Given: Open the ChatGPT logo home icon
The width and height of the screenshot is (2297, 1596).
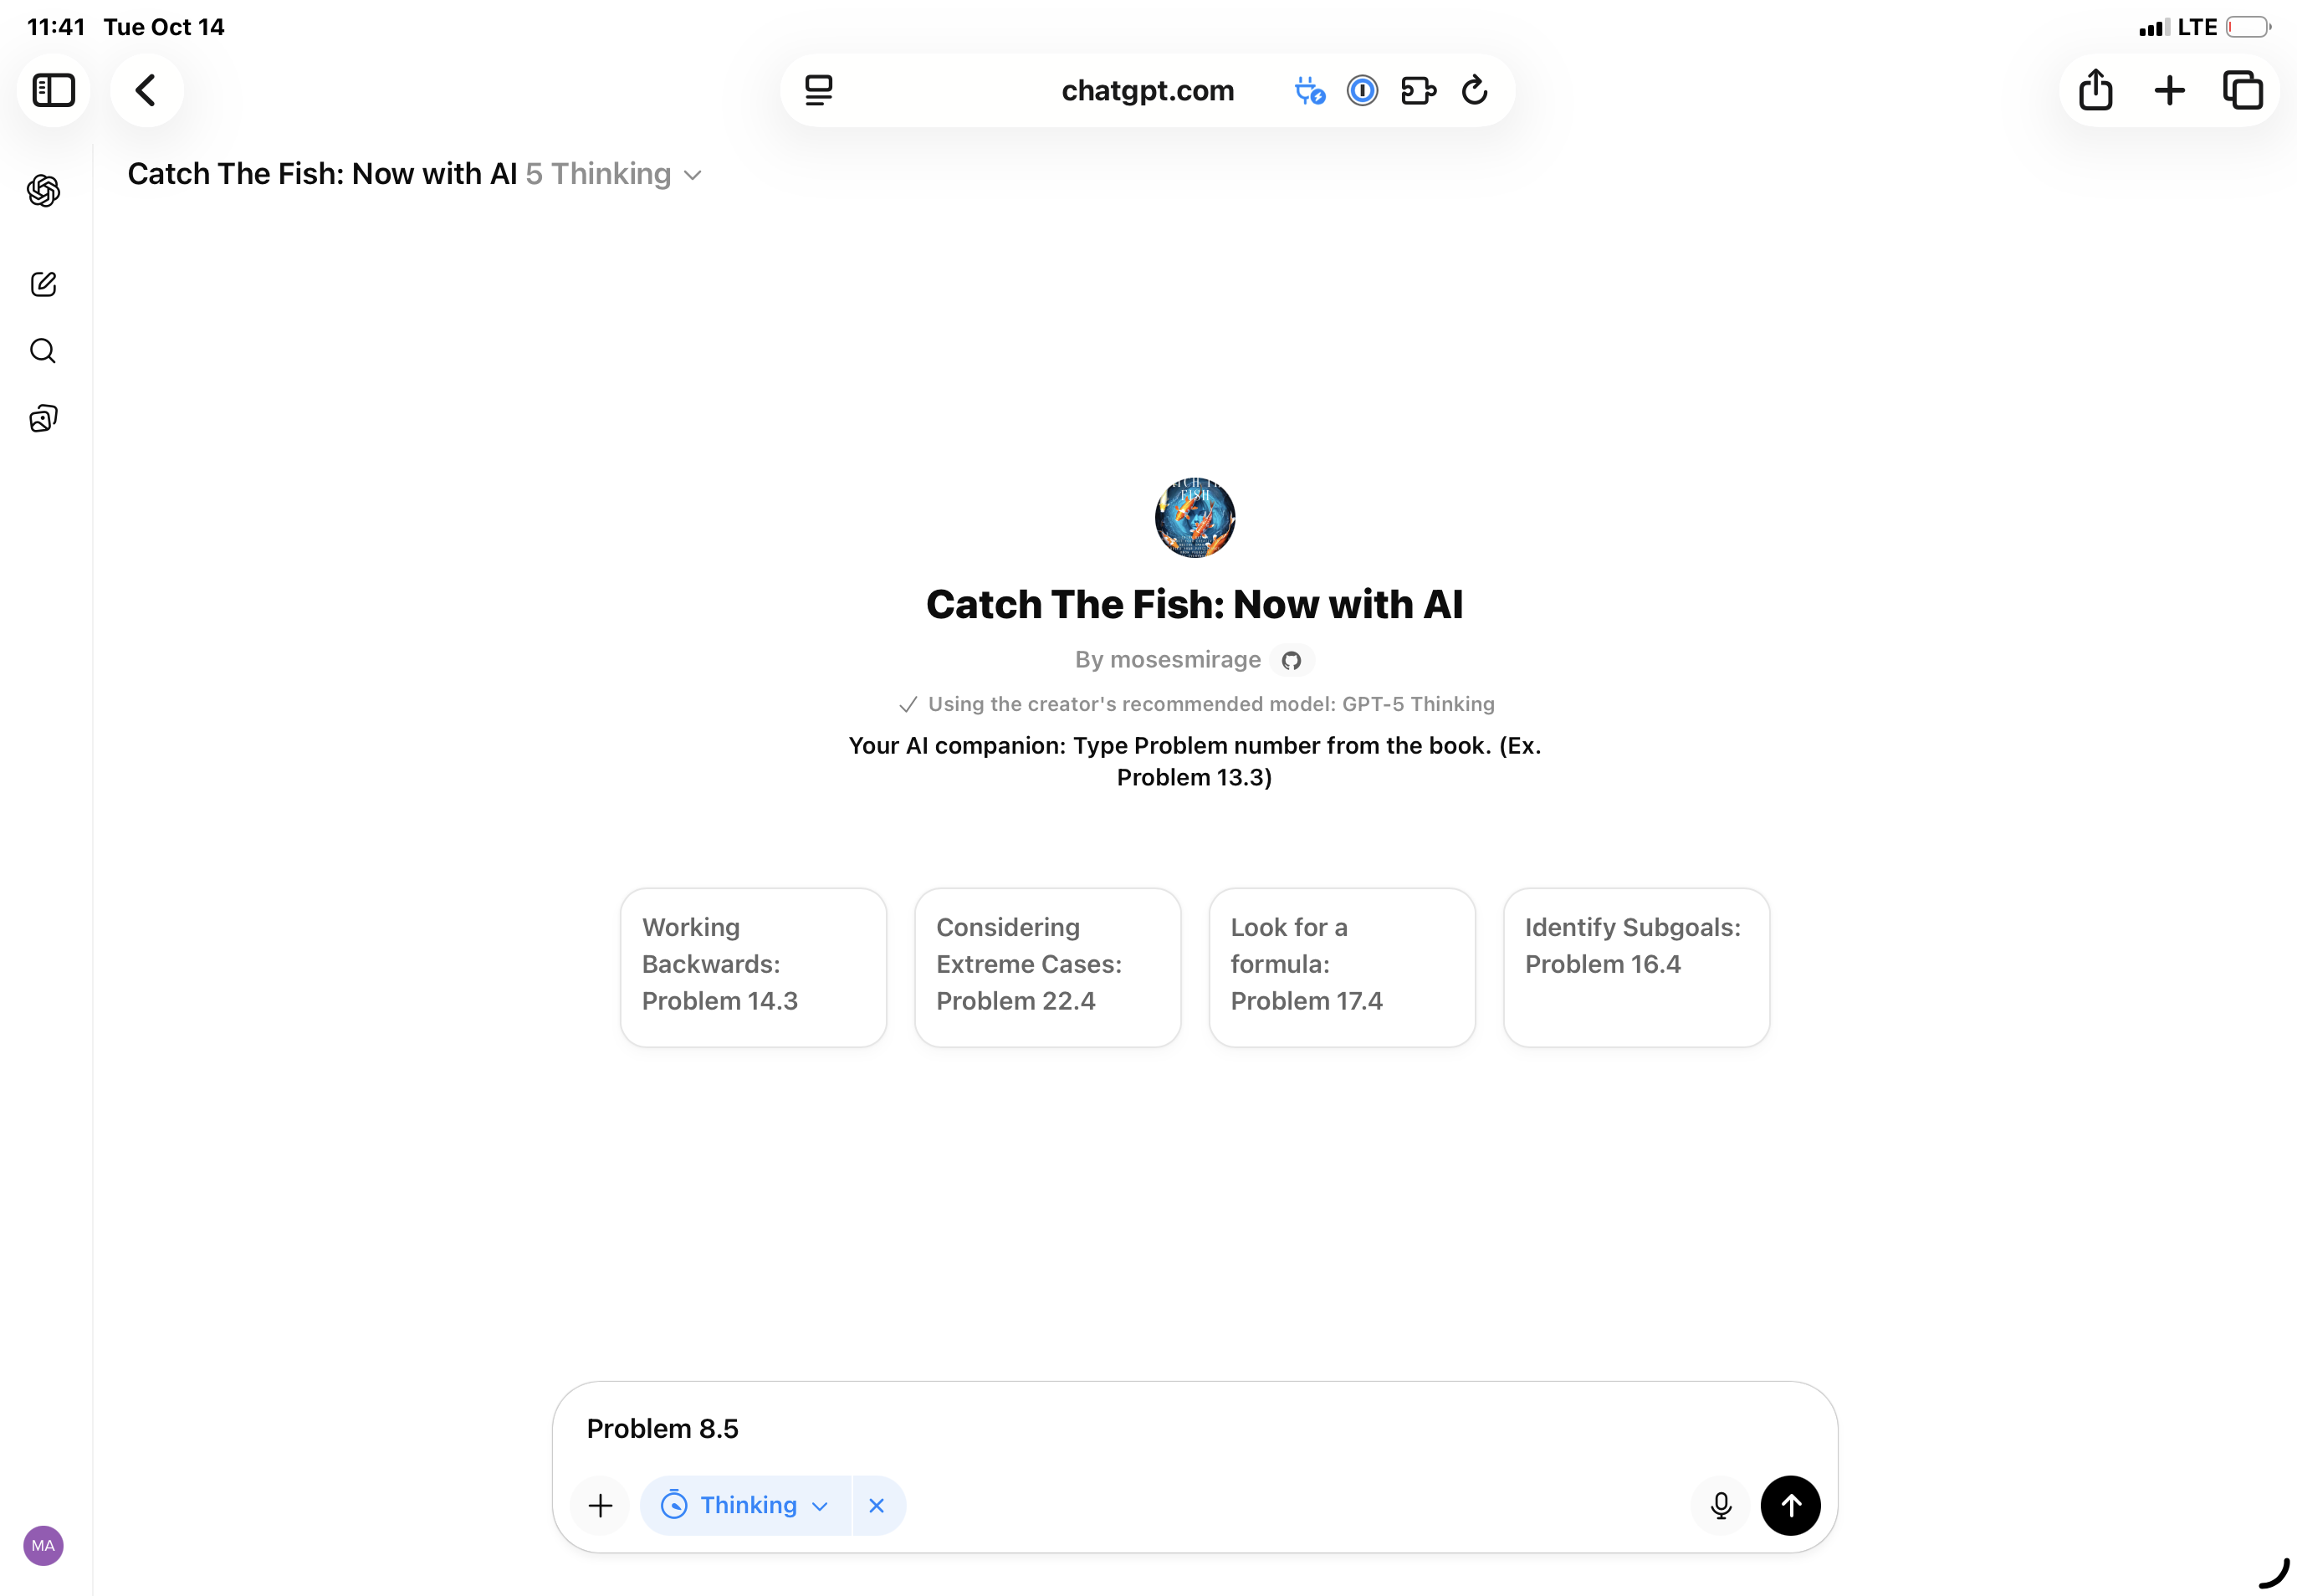Looking at the screenshot, I should [x=43, y=190].
